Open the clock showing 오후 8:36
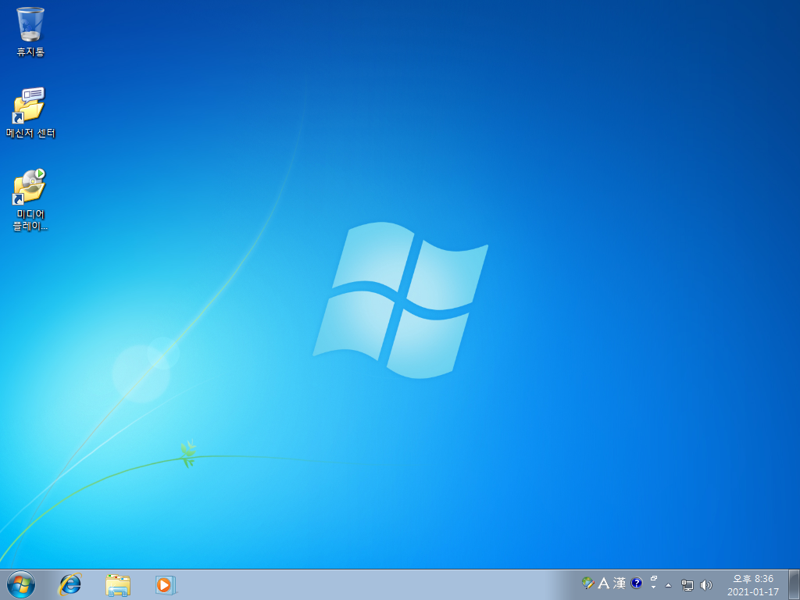This screenshot has height=600, width=800. [753, 579]
